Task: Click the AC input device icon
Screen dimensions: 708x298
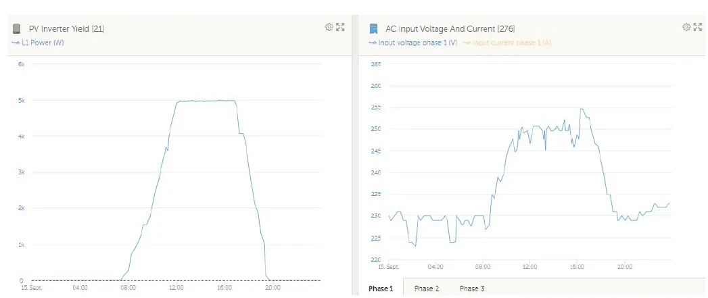Action: (x=373, y=29)
